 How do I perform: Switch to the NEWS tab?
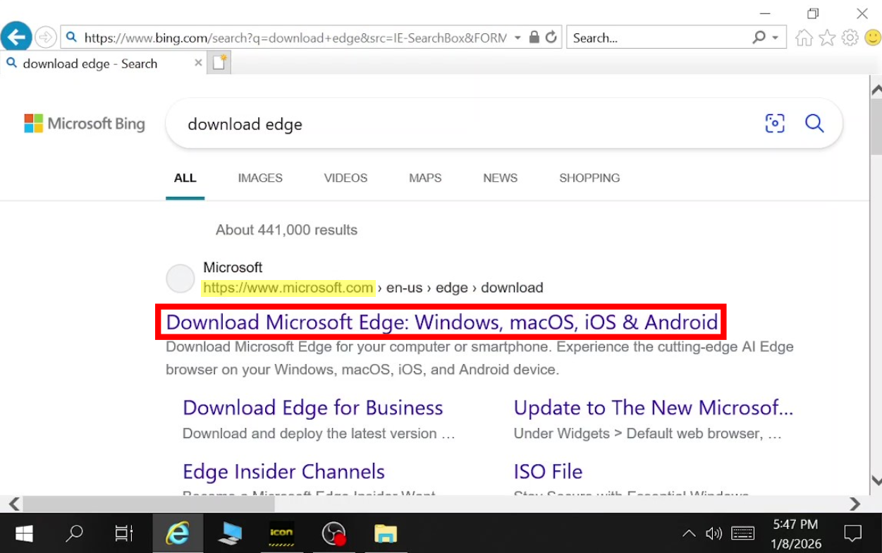coord(500,178)
